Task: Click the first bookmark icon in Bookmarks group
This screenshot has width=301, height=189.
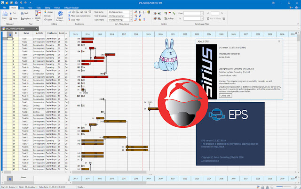Action: point(69,12)
